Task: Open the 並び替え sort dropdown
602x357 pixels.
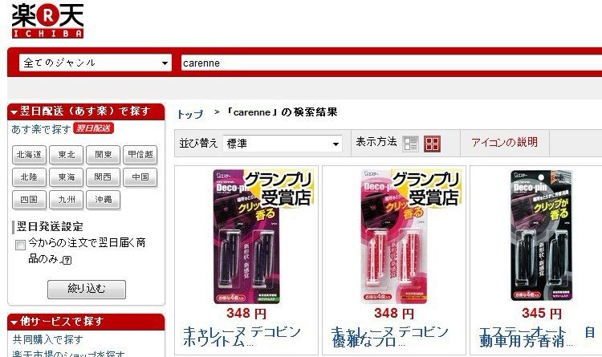Action: coord(283,144)
